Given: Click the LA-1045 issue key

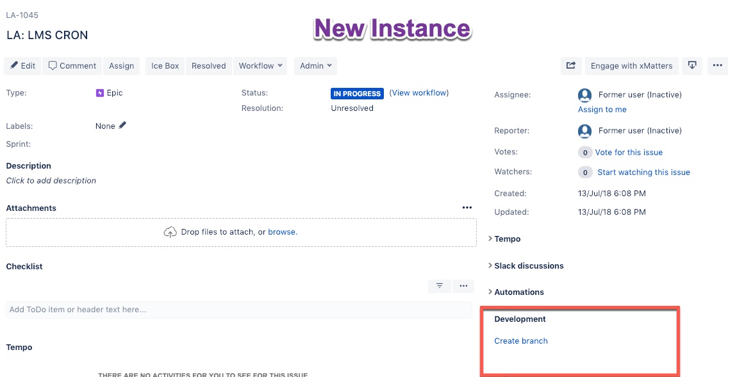Looking at the screenshot, I should pos(22,15).
